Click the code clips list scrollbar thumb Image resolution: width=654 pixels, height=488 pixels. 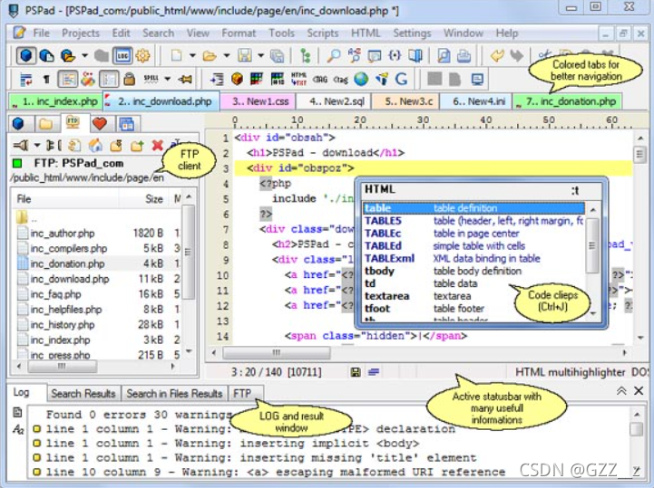(x=591, y=245)
